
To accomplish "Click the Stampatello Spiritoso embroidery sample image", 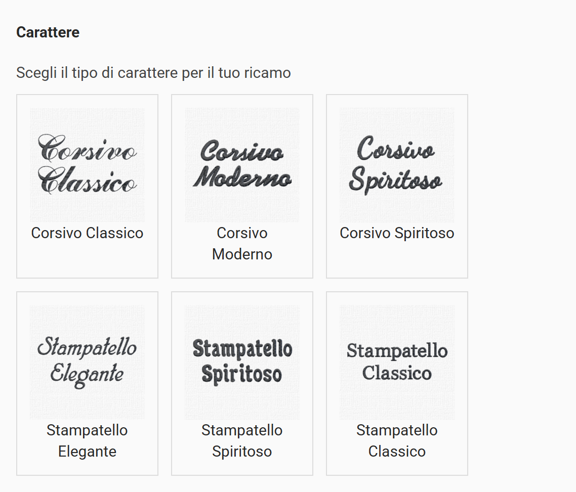I will (242, 362).
